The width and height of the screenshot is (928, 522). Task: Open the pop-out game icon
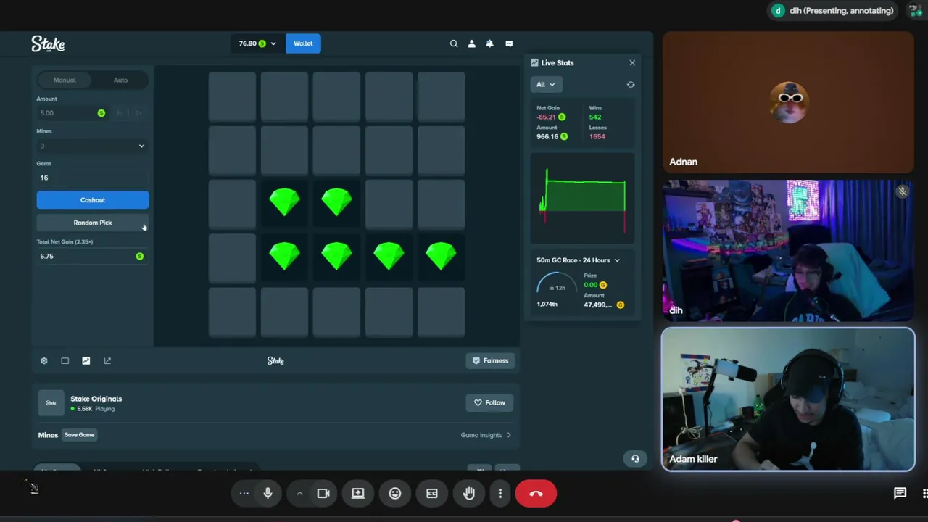(x=107, y=360)
